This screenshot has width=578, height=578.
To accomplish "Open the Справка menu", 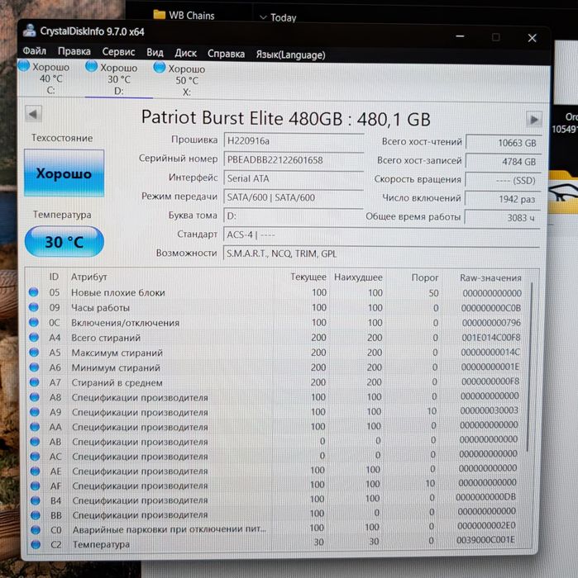I will pos(226,54).
